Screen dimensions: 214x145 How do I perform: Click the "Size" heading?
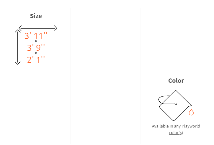pyautogui.click(x=36, y=16)
